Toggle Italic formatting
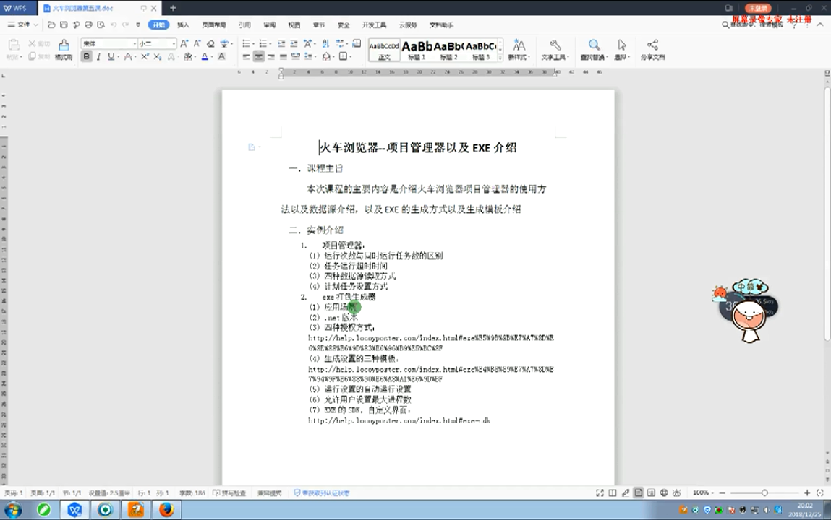Viewport: 831px width, 520px height. tap(98, 56)
